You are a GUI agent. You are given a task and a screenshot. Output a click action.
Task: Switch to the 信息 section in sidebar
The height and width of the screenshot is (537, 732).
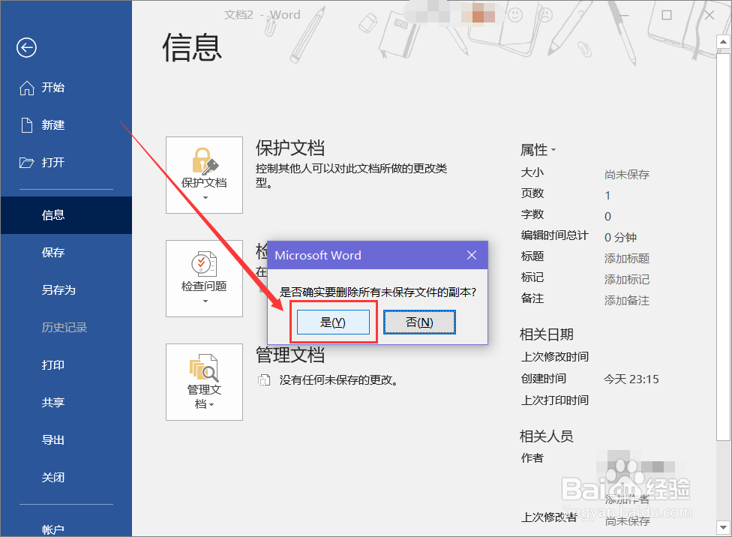coord(52,215)
